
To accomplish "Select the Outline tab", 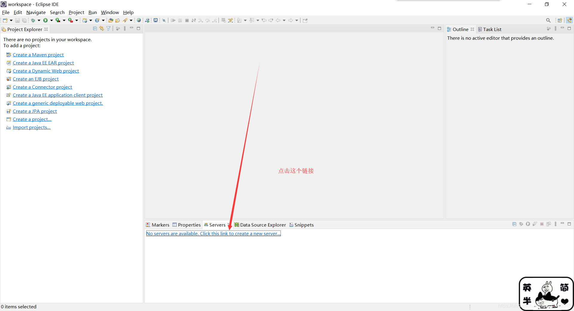I will coord(458,29).
